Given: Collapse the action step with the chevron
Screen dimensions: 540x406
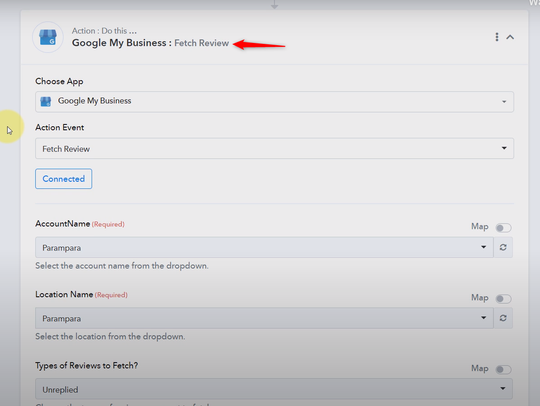Looking at the screenshot, I should pyautogui.click(x=510, y=37).
